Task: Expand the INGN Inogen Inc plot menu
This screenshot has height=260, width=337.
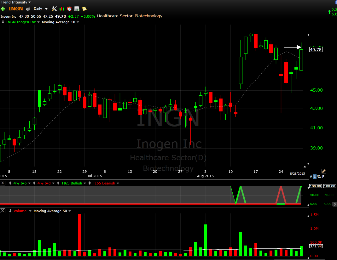Action: [38, 22]
